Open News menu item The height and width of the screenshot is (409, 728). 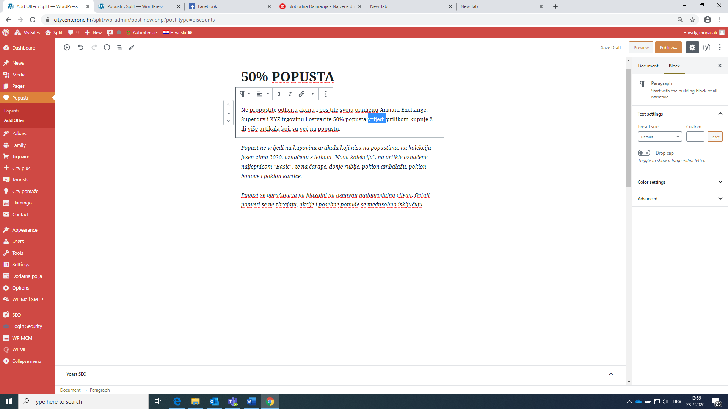click(27, 63)
